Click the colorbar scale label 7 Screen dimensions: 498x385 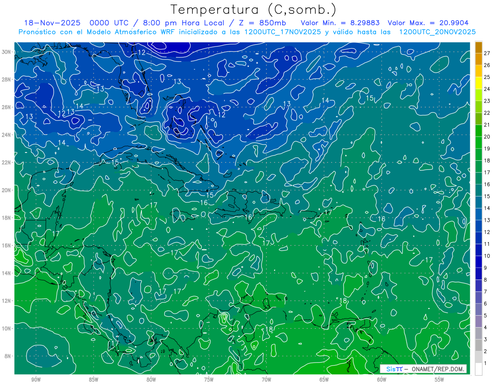click(486, 292)
